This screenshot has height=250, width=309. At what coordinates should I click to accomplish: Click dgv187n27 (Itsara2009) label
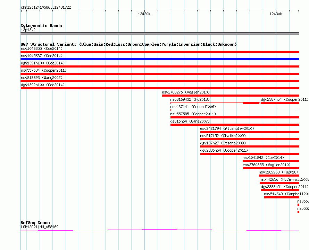[223, 143]
